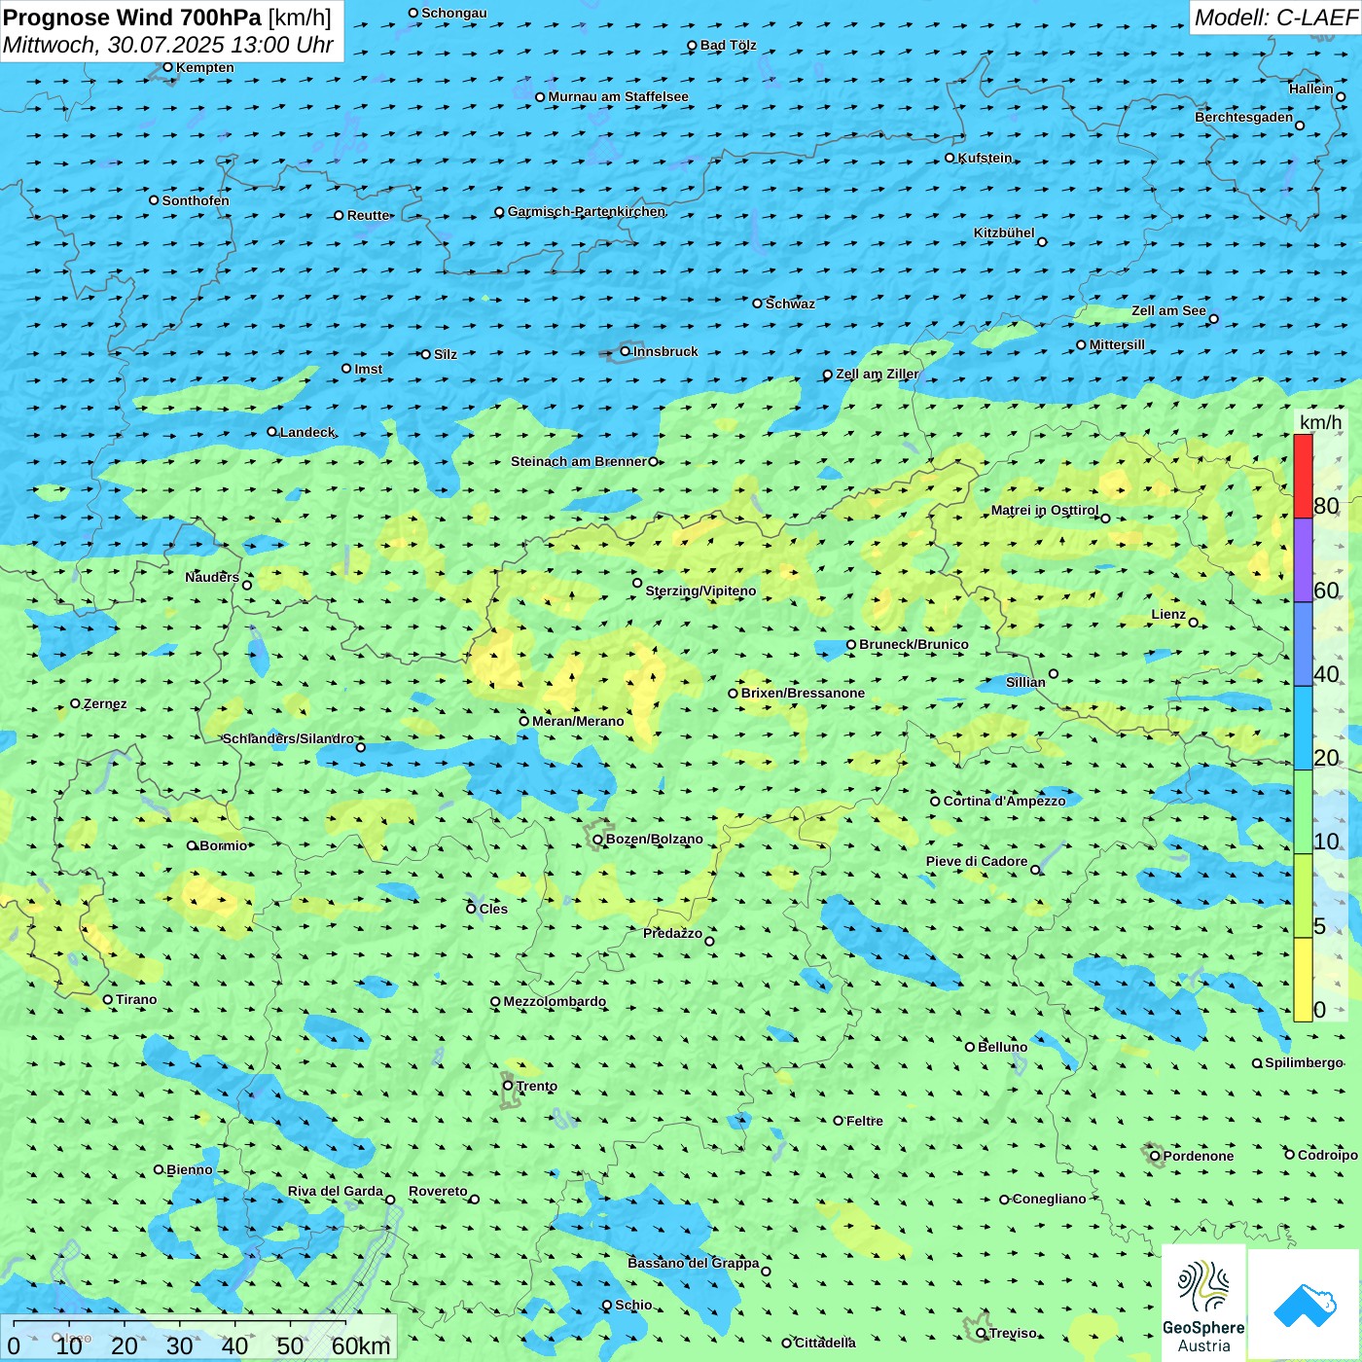The width and height of the screenshot is (1362, 1362).
Task: Click the red 80 km/h legend color
Action: click(1303, 476)
